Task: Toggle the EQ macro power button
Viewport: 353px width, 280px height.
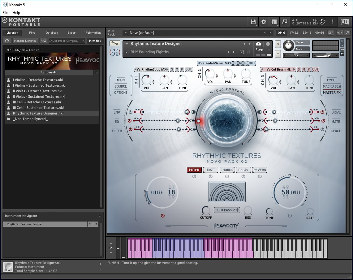Action: 129,121
